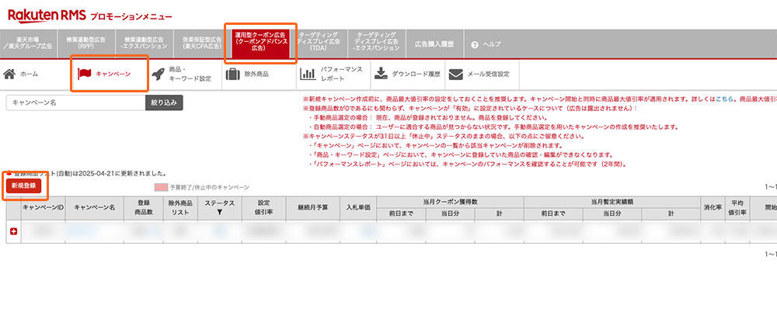Click the 絞り込み filter button
Image resolution: width=777 pixels, height=316 pixels.
pos(164,102)
